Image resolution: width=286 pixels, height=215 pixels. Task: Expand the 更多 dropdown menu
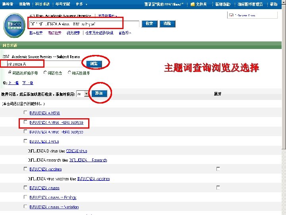click(x=81, y=4)
